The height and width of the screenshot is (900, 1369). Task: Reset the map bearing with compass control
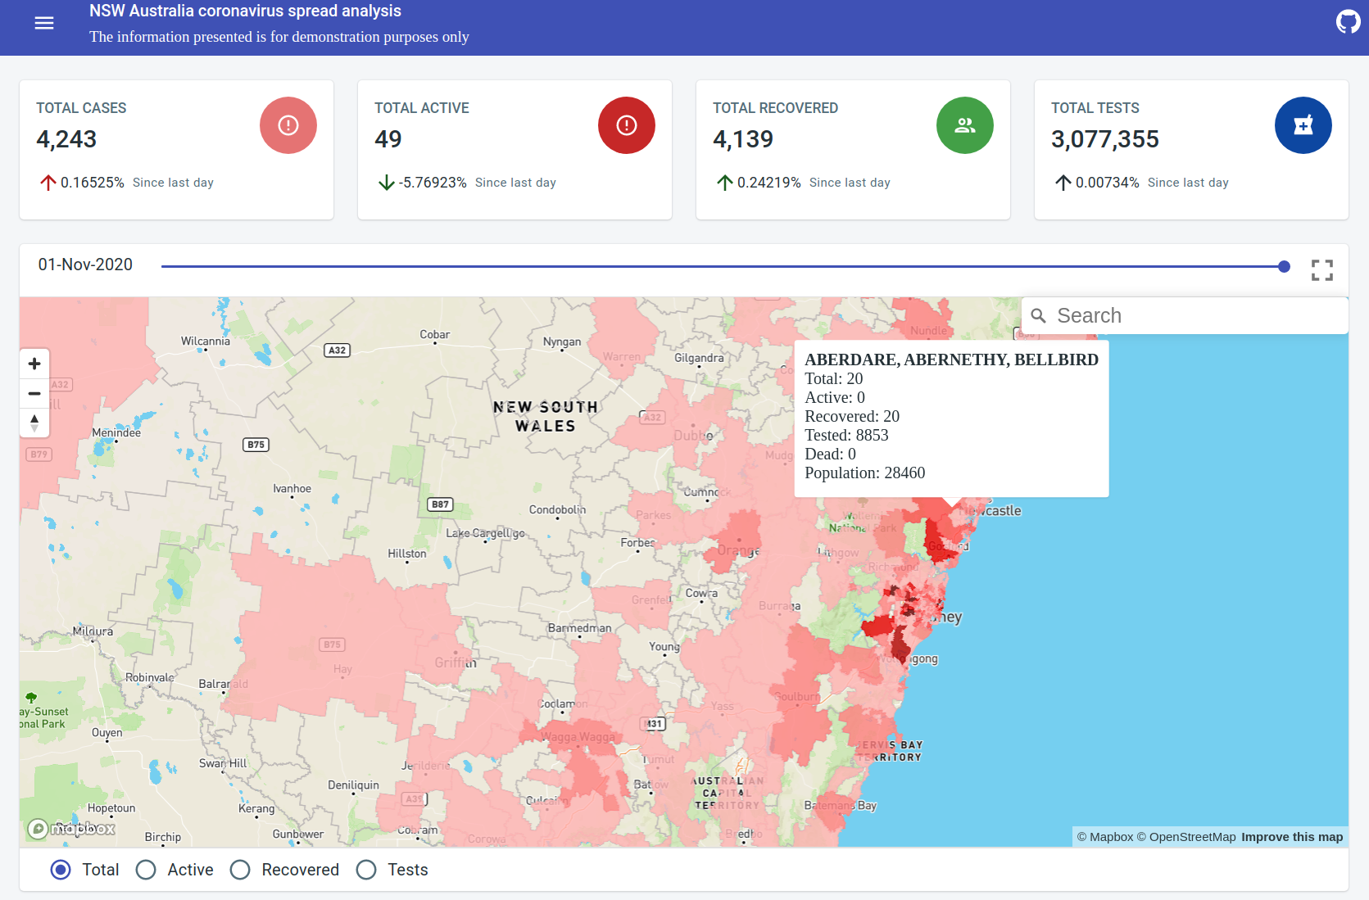click(x=34, y=423)
